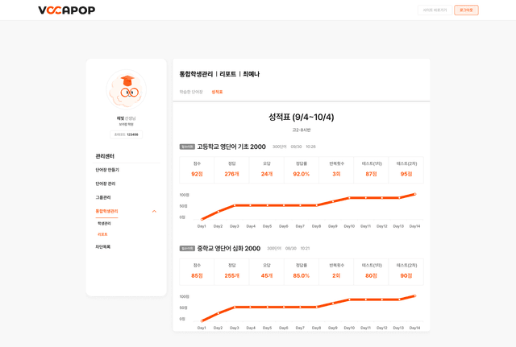516x347 pixels.
Task: Click the teacher mascot profile avatar
Action: [x=127, y=89]
